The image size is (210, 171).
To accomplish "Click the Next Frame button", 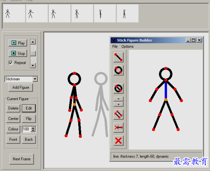I will pos(22,159).
